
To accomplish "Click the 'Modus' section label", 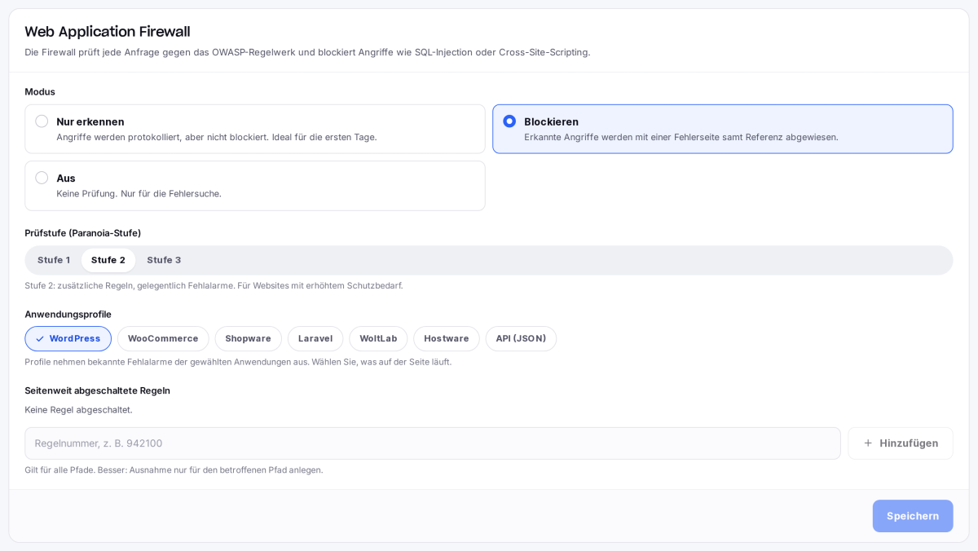I will 40,91.
